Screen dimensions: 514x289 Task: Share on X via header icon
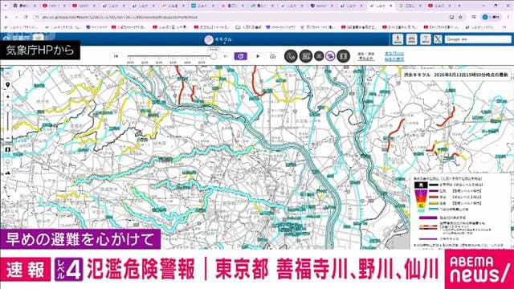coord(438,39)
